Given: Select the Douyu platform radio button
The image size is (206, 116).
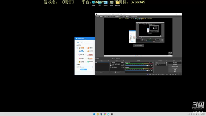Looking at the screenshot, I should coord(77,48).
